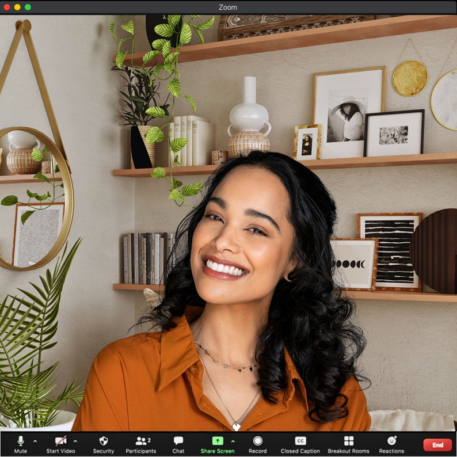Close the Zoom window with red button

tap(7, 7)
